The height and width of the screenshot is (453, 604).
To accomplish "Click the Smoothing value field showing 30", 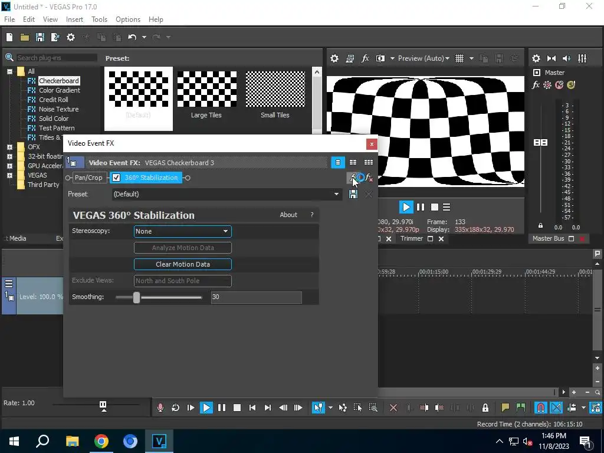I will pos(256,297).
